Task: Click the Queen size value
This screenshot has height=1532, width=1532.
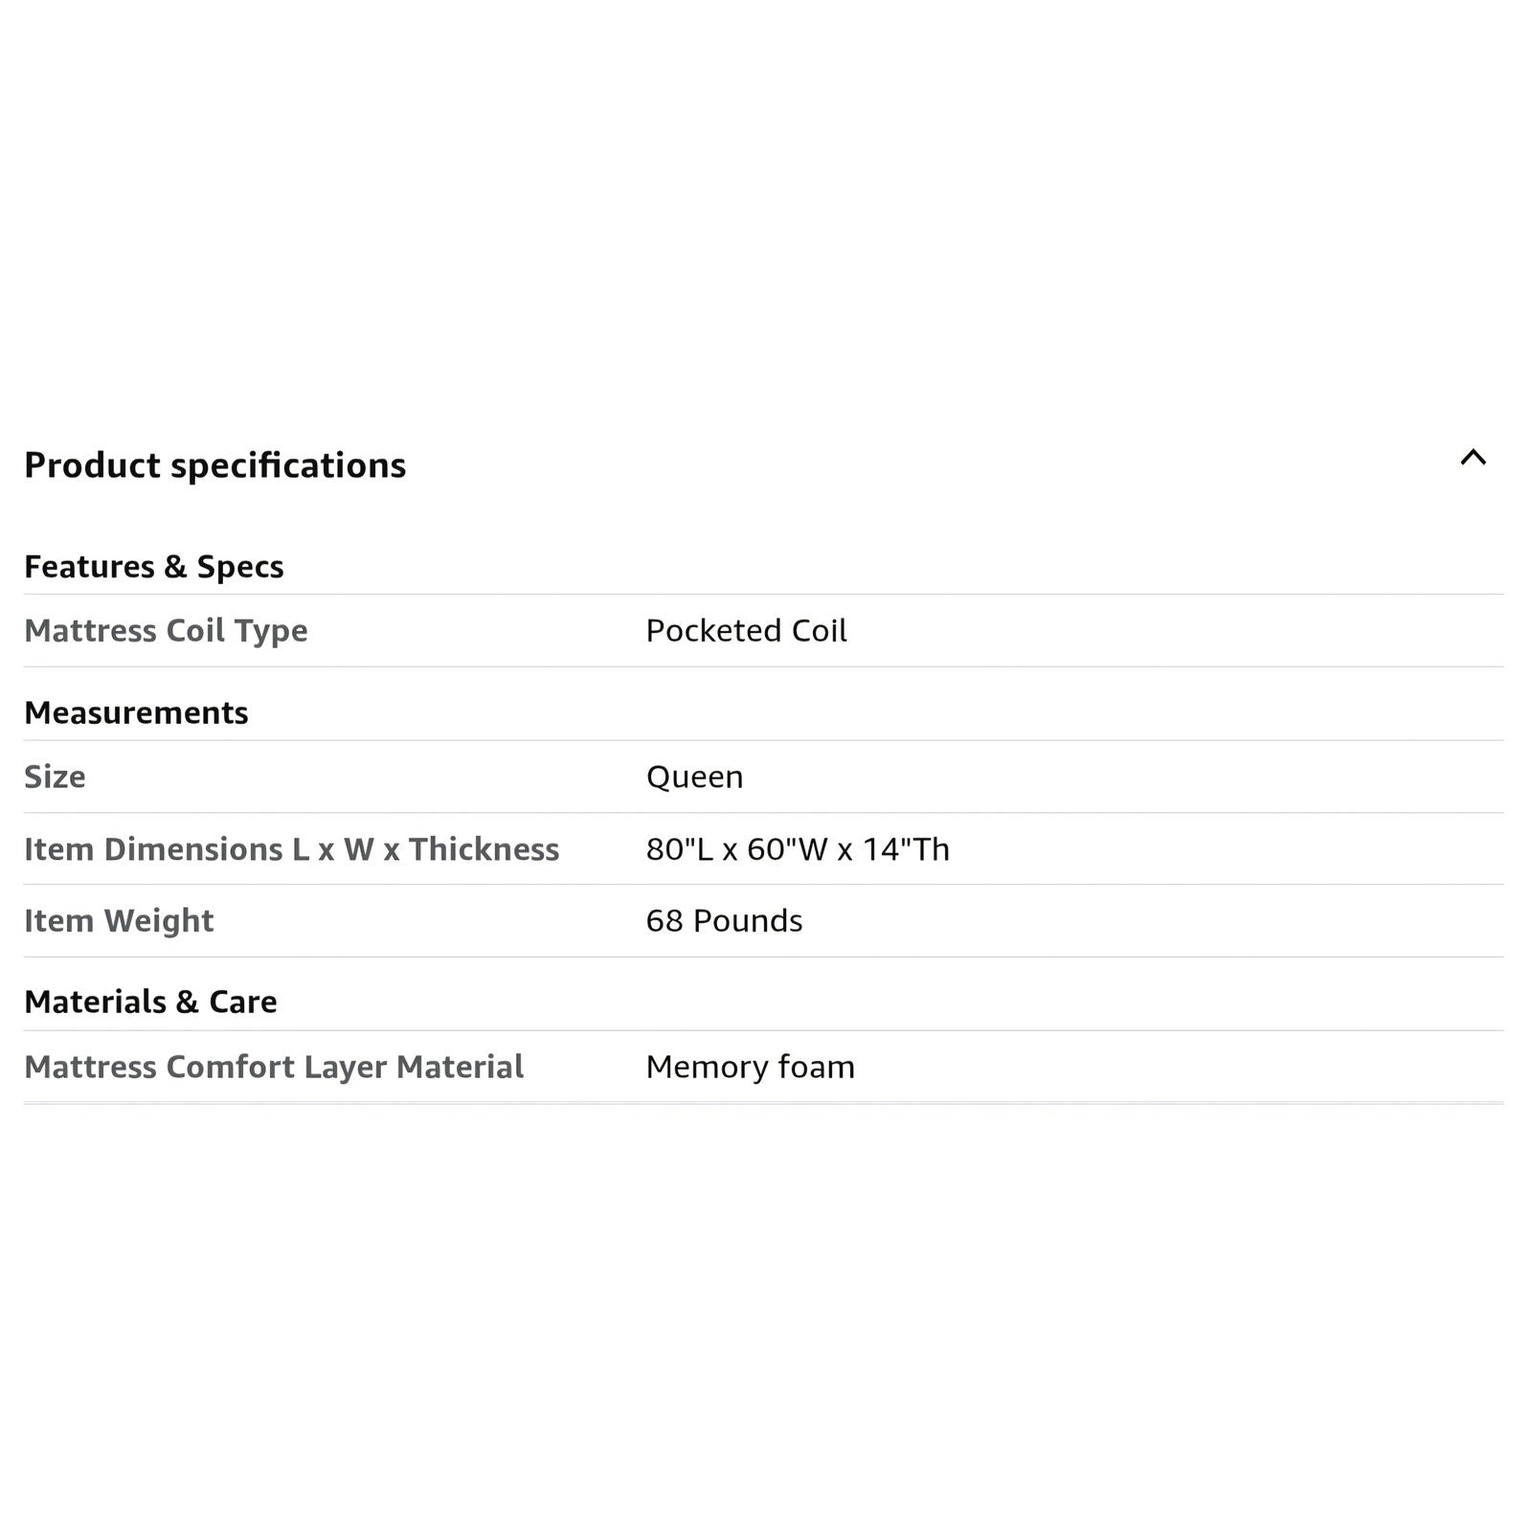Action: 694,777
